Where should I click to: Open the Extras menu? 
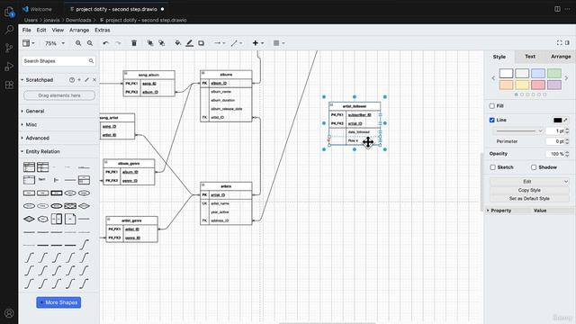coord(103,30)
